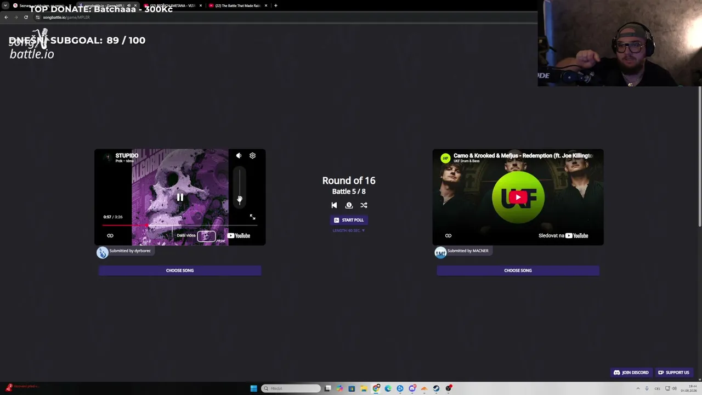Shuffle the battle order
Image resolution: width=702 pixels, height=395 pixels.
[x=364, y=205]
